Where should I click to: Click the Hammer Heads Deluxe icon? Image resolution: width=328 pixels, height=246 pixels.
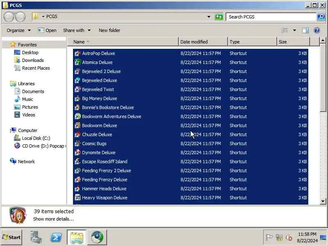pos(77,189)
